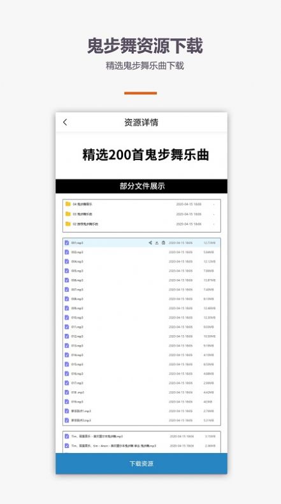Screen dimensions: 281x504
Task: Select the file name 008.mp3
Action: [77, 299]
